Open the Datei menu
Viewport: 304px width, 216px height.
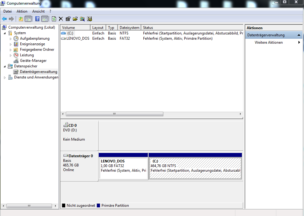[x=7, y=11]
